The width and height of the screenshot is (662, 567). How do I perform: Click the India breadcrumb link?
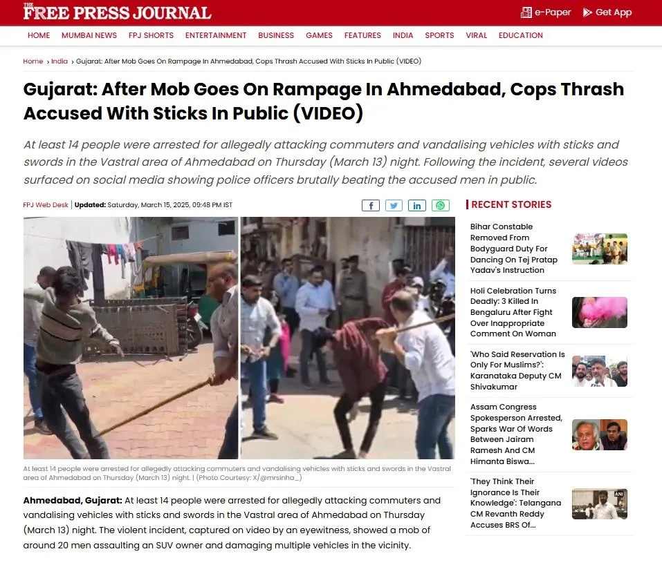(x=59, y=61)
